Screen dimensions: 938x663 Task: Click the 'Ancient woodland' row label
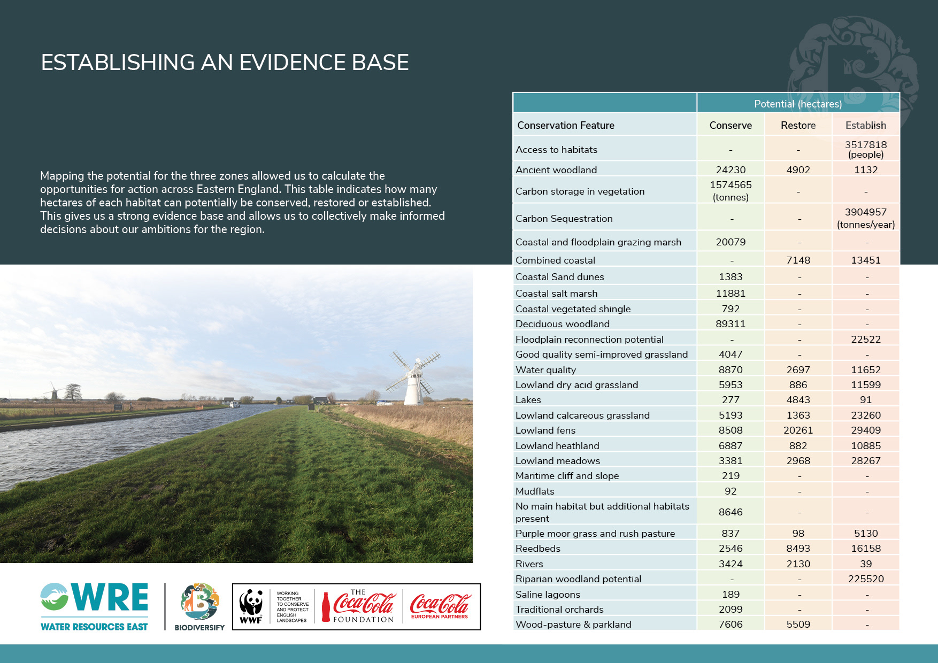[x=556, y=170]
